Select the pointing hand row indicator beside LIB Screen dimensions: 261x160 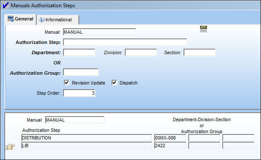click(10, 147)
